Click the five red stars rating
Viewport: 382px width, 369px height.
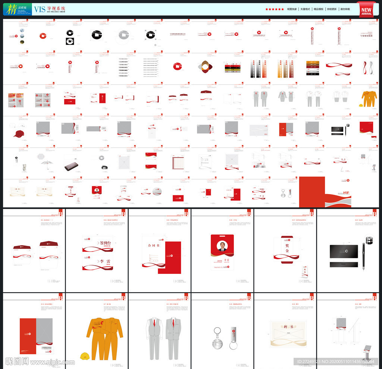tap(275, 9)
